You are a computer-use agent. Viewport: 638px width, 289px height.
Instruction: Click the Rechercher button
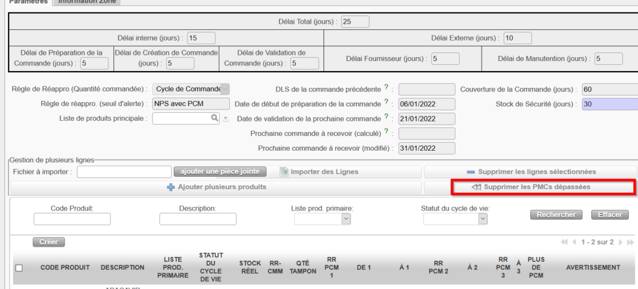click(x=556, y=214)
